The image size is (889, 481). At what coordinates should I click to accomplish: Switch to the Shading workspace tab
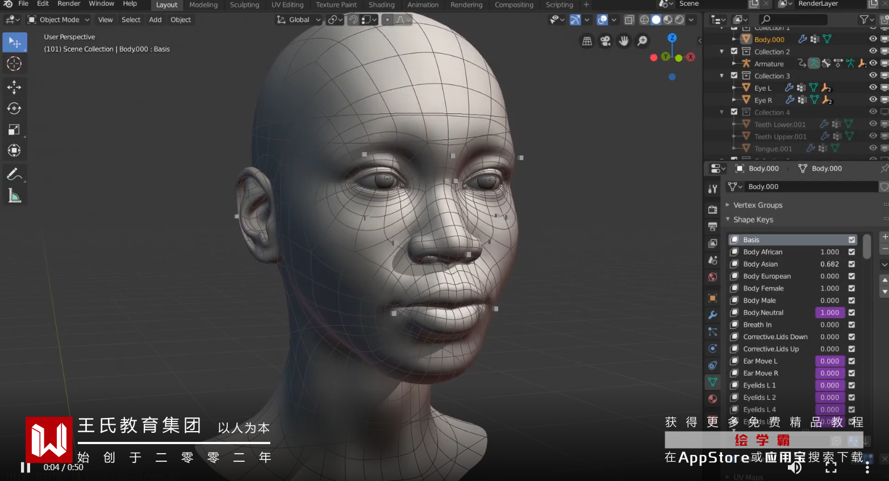click(x=382, y=5)
